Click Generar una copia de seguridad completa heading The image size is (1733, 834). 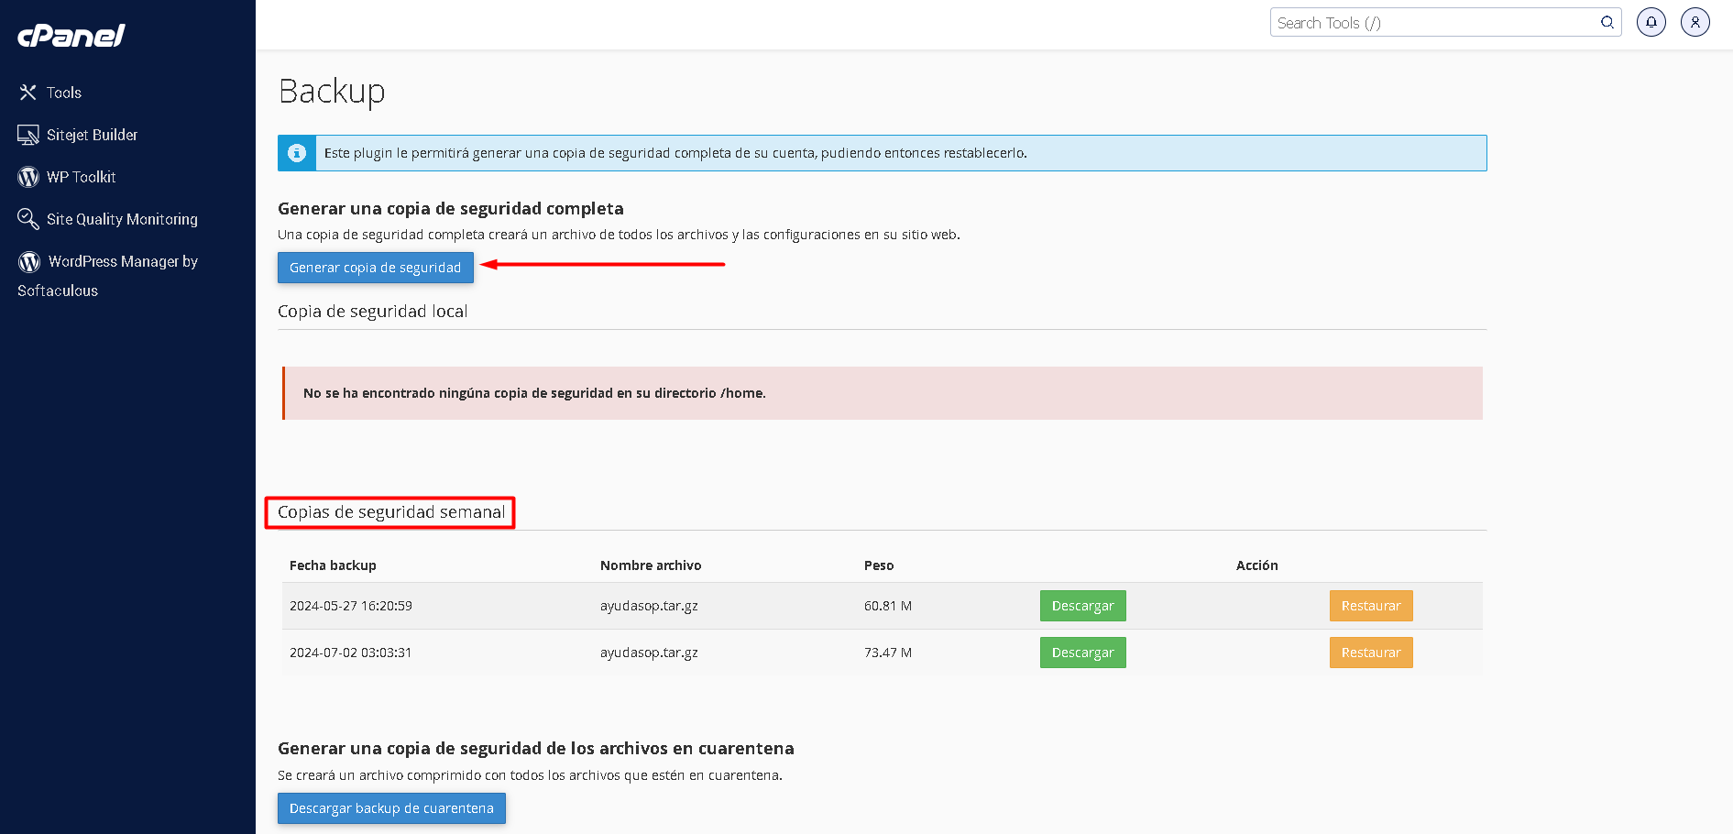451,209
